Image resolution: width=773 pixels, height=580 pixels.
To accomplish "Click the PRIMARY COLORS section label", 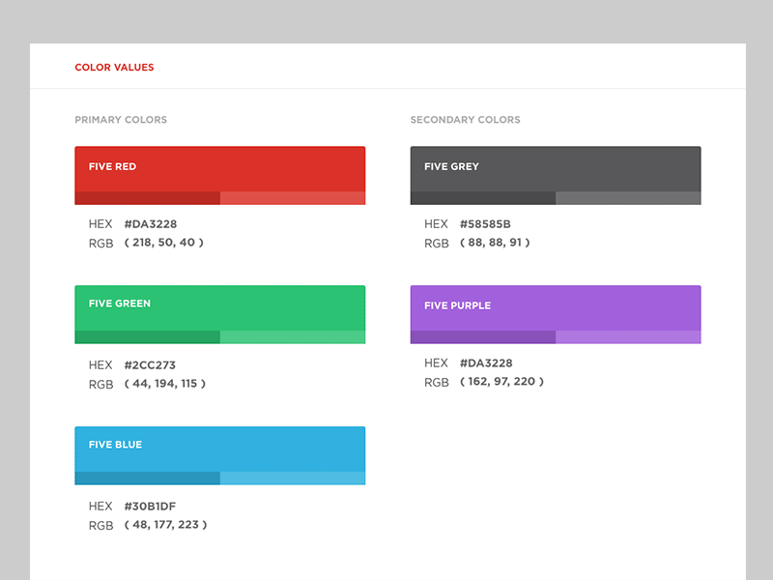I will (x=121, y=119).
